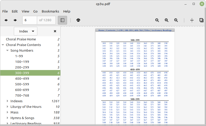Toggle the side pane button
Screen dimensions: 206x126
click(62, 20)
